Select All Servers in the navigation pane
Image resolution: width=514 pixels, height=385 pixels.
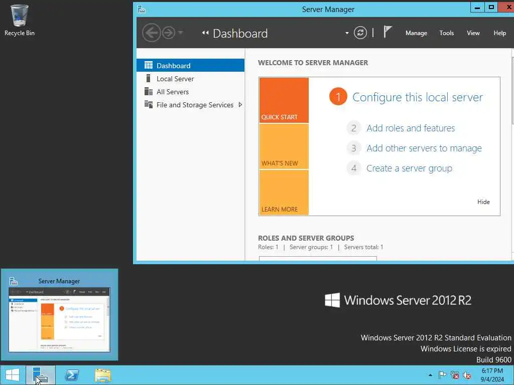(190, 92)
